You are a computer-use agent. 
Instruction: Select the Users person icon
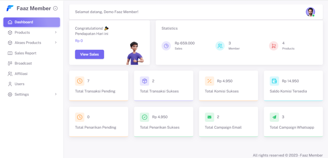click(10, 84)
